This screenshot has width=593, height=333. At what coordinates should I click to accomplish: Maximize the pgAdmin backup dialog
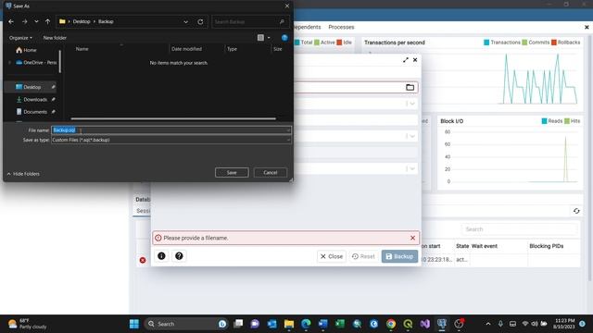click(x=406, y=60)
